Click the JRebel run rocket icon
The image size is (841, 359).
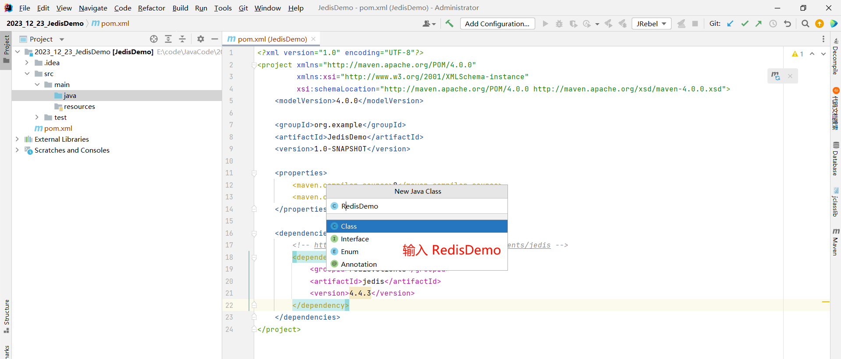tap(609, 24)
